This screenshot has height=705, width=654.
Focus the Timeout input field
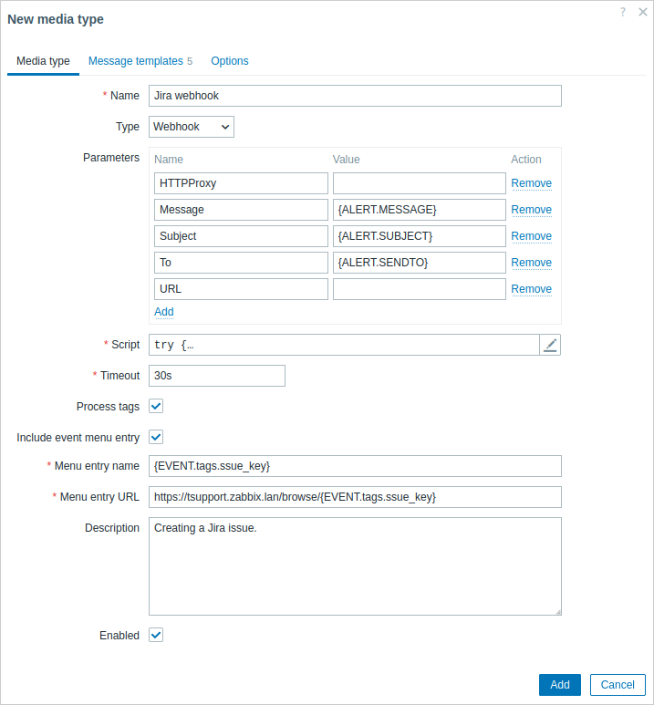point(217,376)
